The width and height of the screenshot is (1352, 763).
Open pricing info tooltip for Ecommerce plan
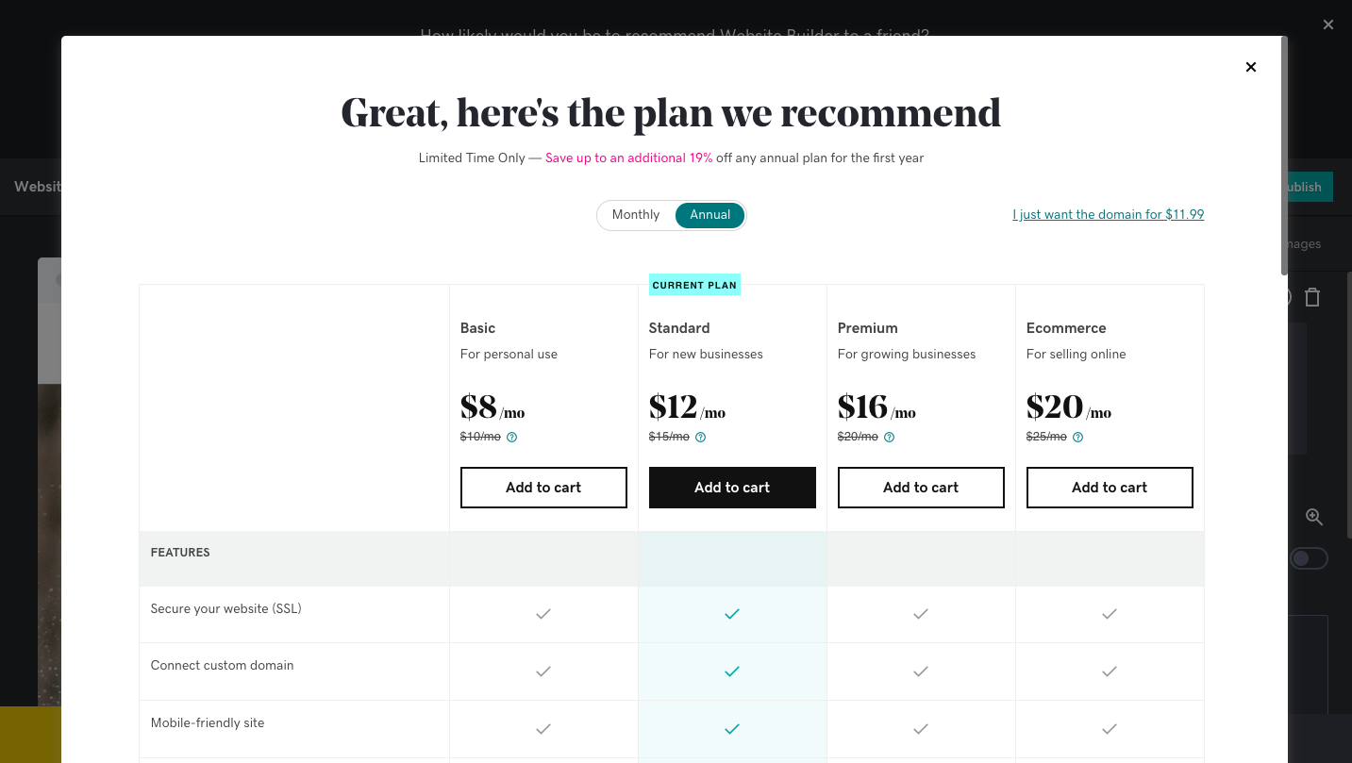[x=1077, y=437]
